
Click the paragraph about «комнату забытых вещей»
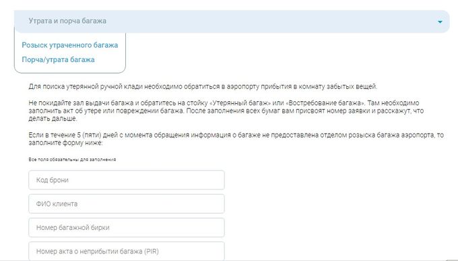(x=203, y=86)
